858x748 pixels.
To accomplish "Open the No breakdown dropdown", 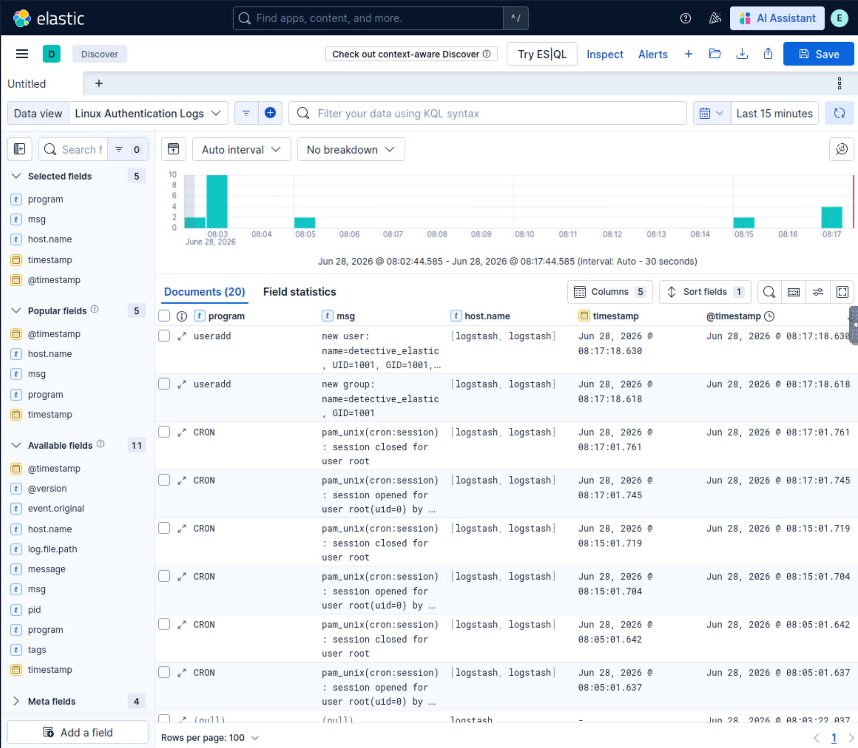I will point(351,150).
